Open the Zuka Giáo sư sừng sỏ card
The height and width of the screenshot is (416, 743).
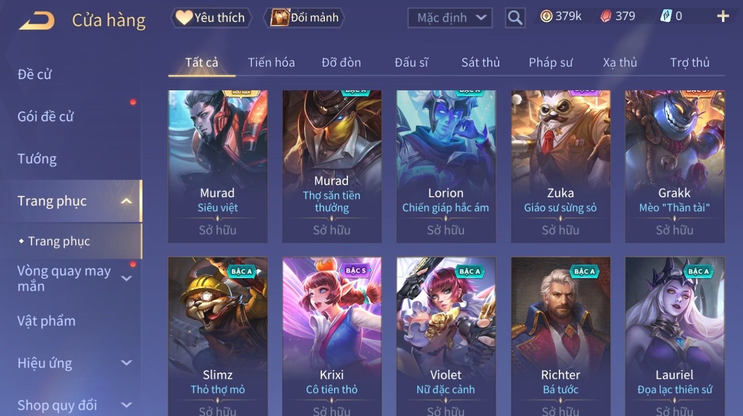(560, 166)
